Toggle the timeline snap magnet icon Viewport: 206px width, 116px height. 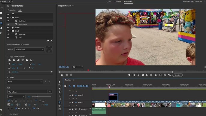point(70,86)
